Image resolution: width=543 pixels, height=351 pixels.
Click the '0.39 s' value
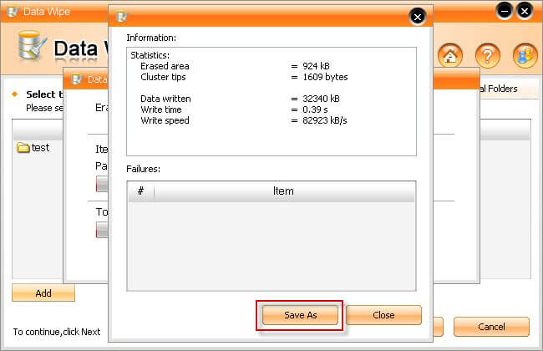pos(315,109)
